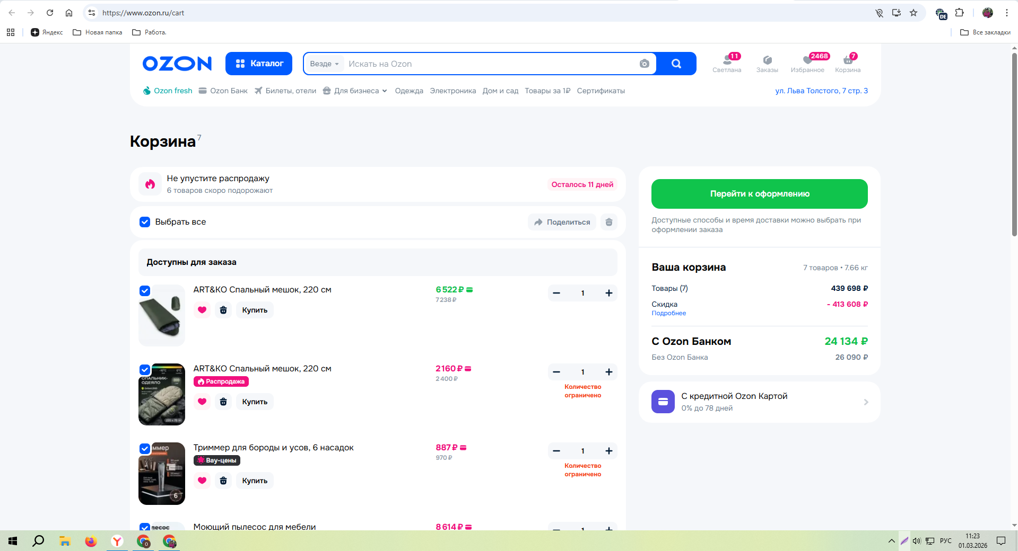The image size is (1018, 551).
Task: Open the apps grid in bookmarks bar
Action: [11, 32]
